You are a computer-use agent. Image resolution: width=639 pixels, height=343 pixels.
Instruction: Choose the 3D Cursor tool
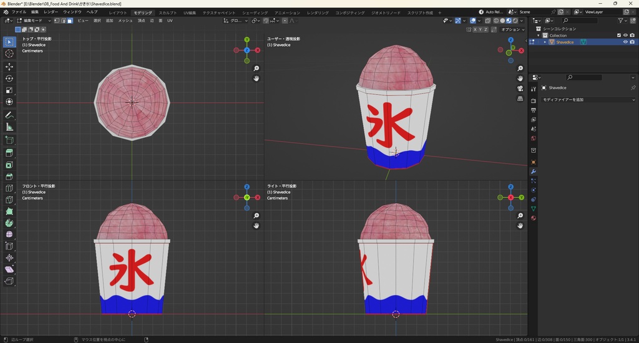(9, 54)
